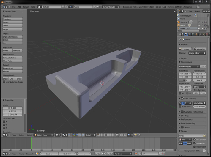
Task: Open the World properties tab icon
Action: point(193,34)
